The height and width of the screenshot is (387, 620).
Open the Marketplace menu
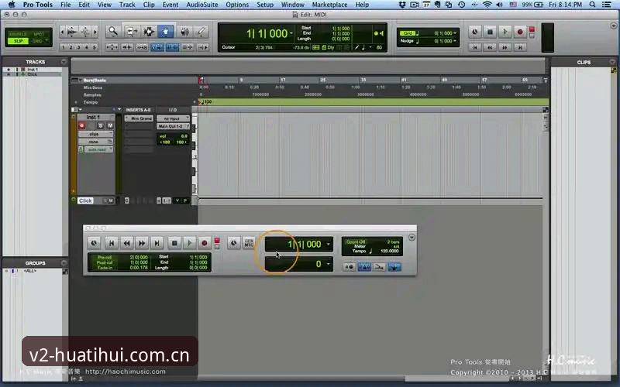coord(329,5)
